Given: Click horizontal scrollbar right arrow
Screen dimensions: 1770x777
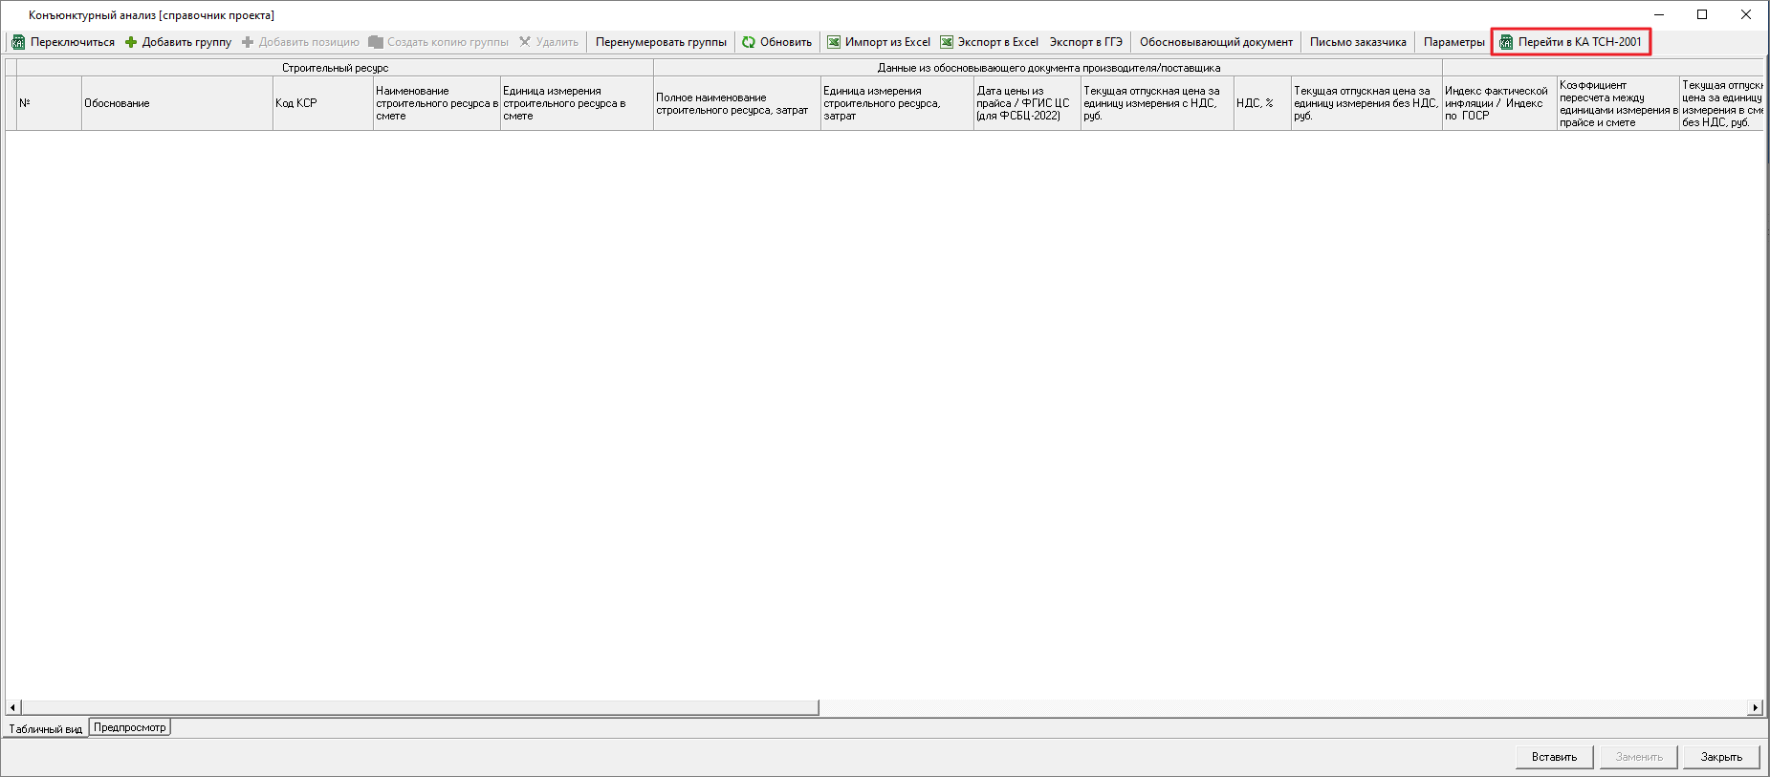Looking at the screenshot, I should pos(1755,708).
